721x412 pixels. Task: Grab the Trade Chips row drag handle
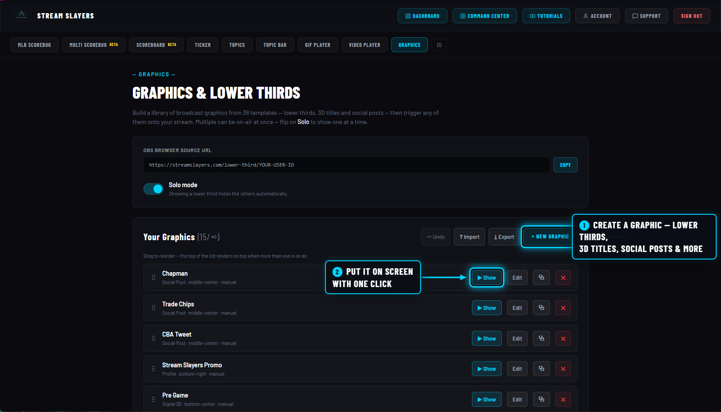pos(153,308)
